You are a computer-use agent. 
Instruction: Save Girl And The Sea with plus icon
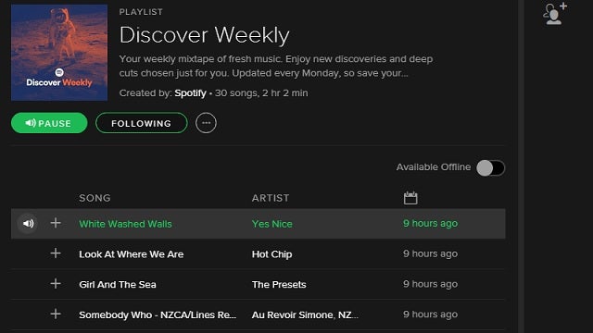(x=56, y=284)
